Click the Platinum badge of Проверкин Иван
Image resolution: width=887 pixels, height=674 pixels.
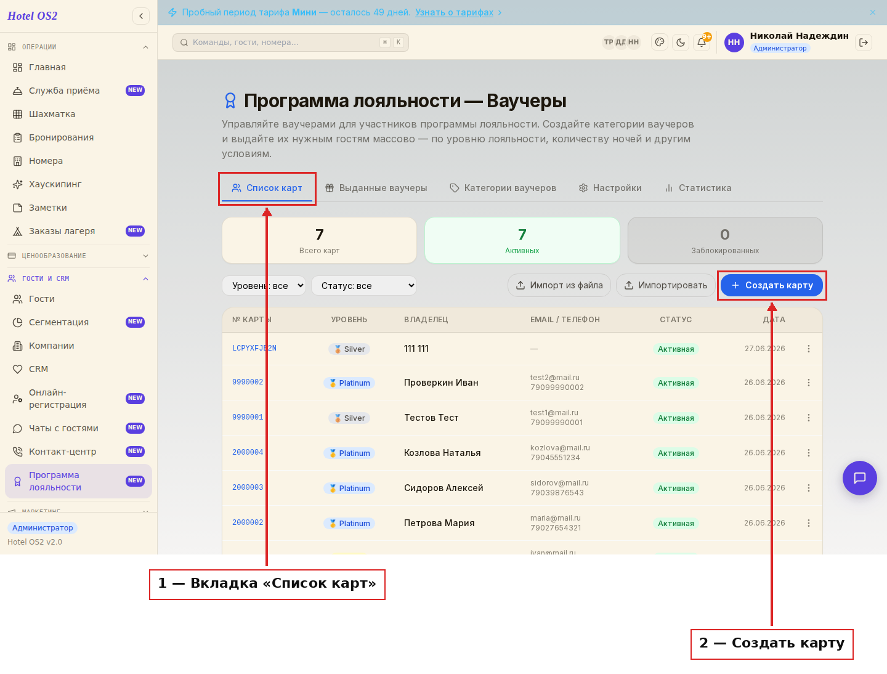pos(349,383)
